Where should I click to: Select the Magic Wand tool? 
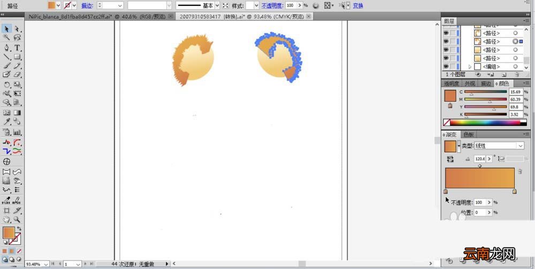point(7,37)
